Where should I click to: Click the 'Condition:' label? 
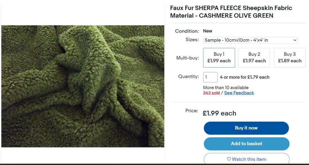click(187, 31)
